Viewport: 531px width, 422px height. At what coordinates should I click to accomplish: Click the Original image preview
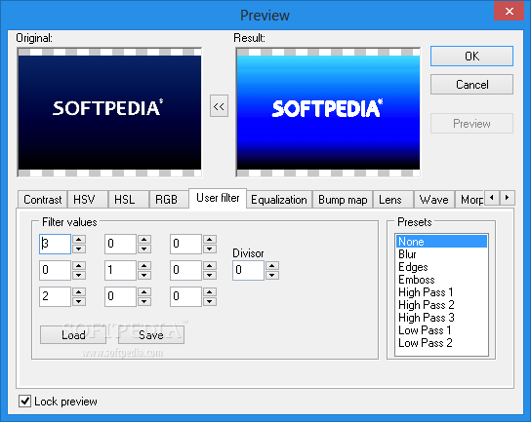pyautogui.click(x=109, y=112)
